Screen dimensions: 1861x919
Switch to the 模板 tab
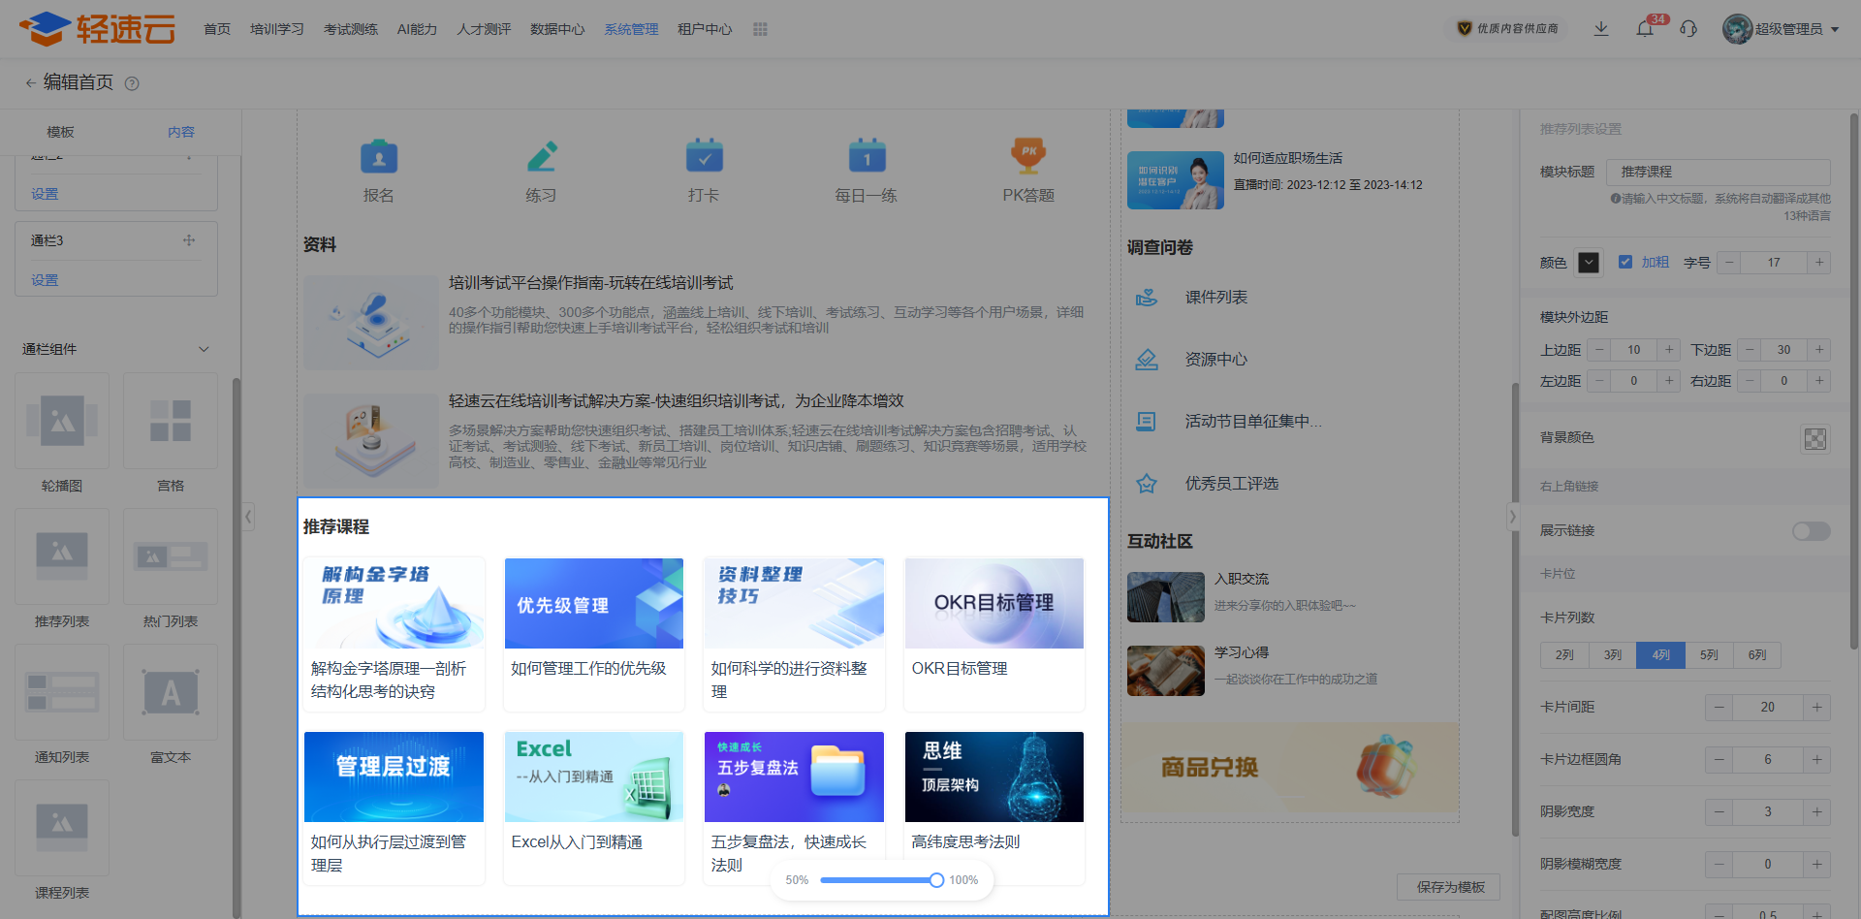[x=60, y=132]
